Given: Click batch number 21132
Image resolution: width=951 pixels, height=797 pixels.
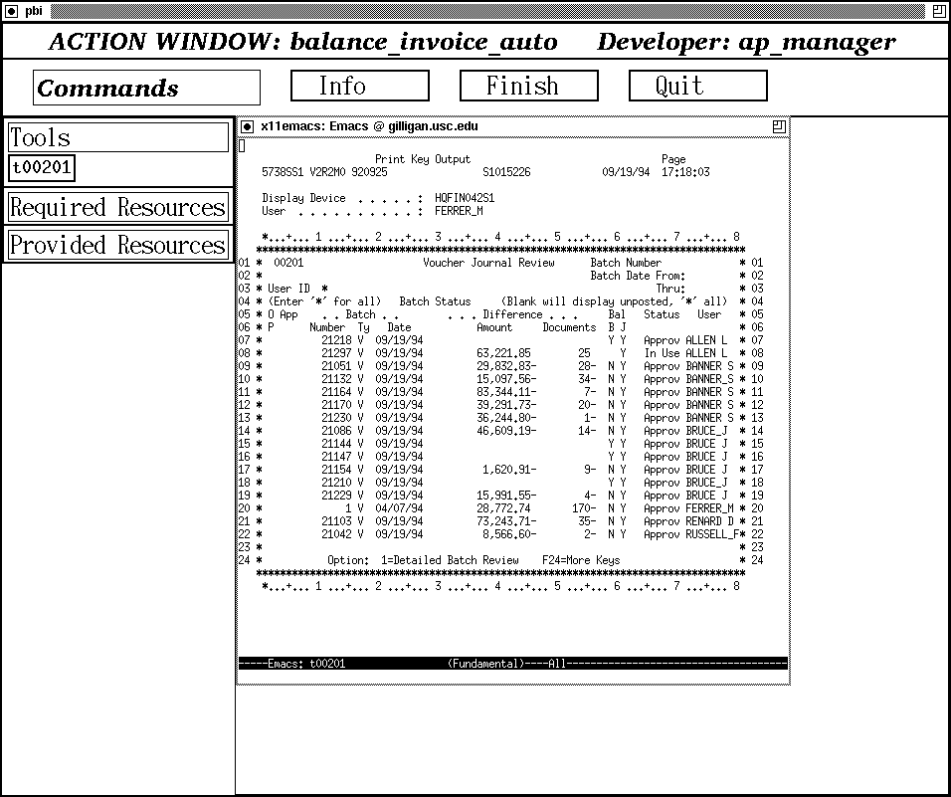Looking at the screenshot, I should pos(336,379).
